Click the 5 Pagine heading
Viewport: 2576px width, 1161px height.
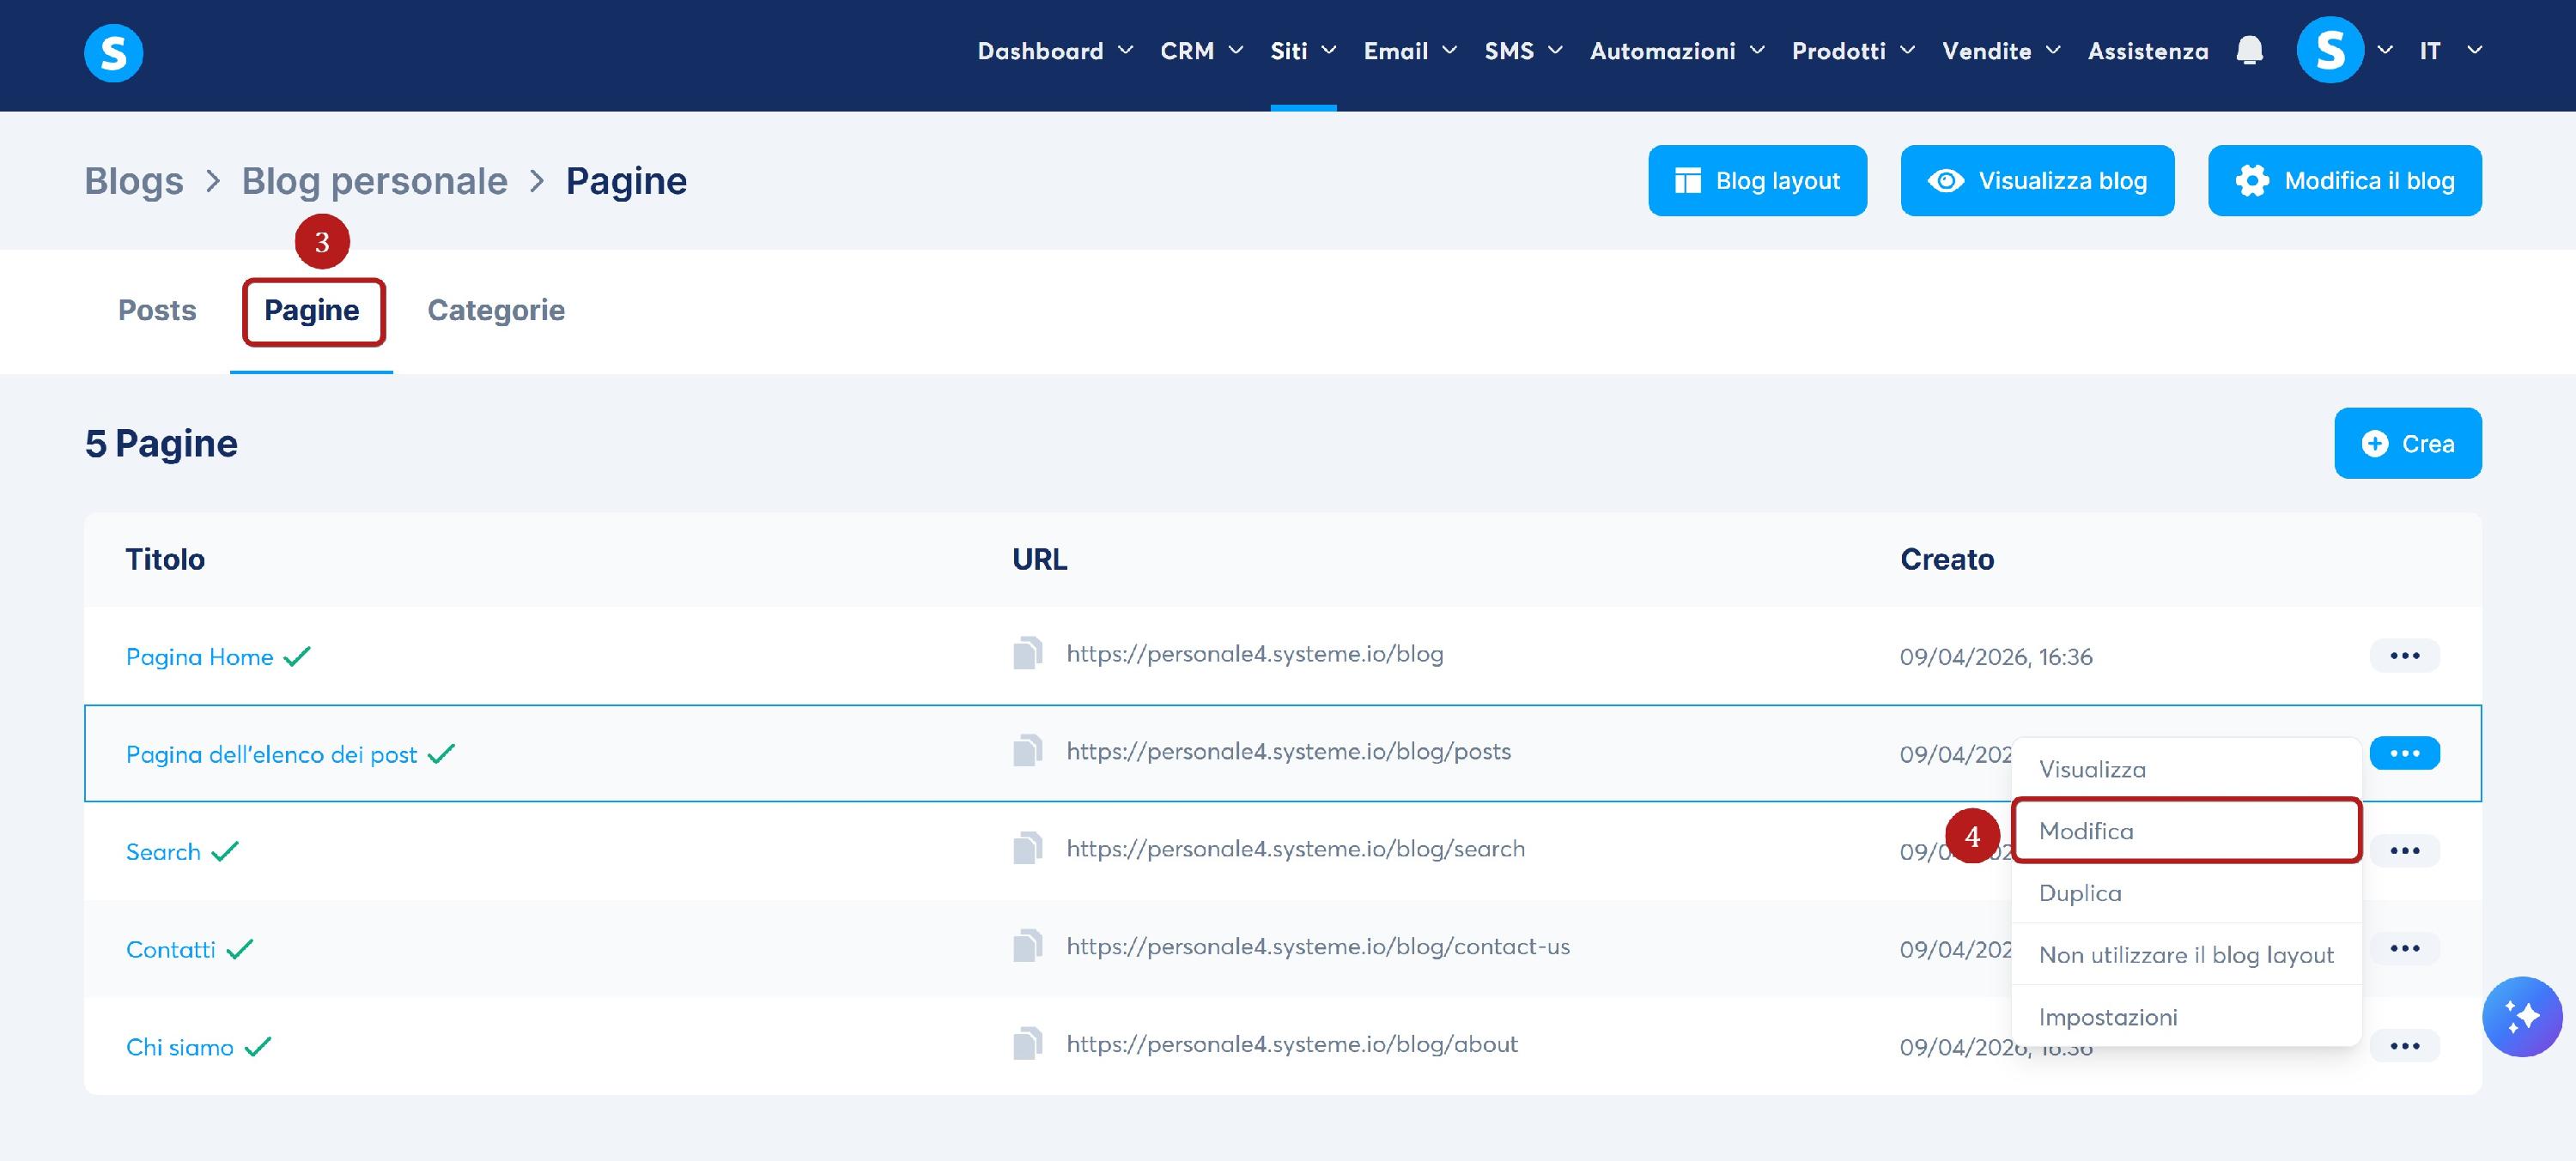[161, 444]
